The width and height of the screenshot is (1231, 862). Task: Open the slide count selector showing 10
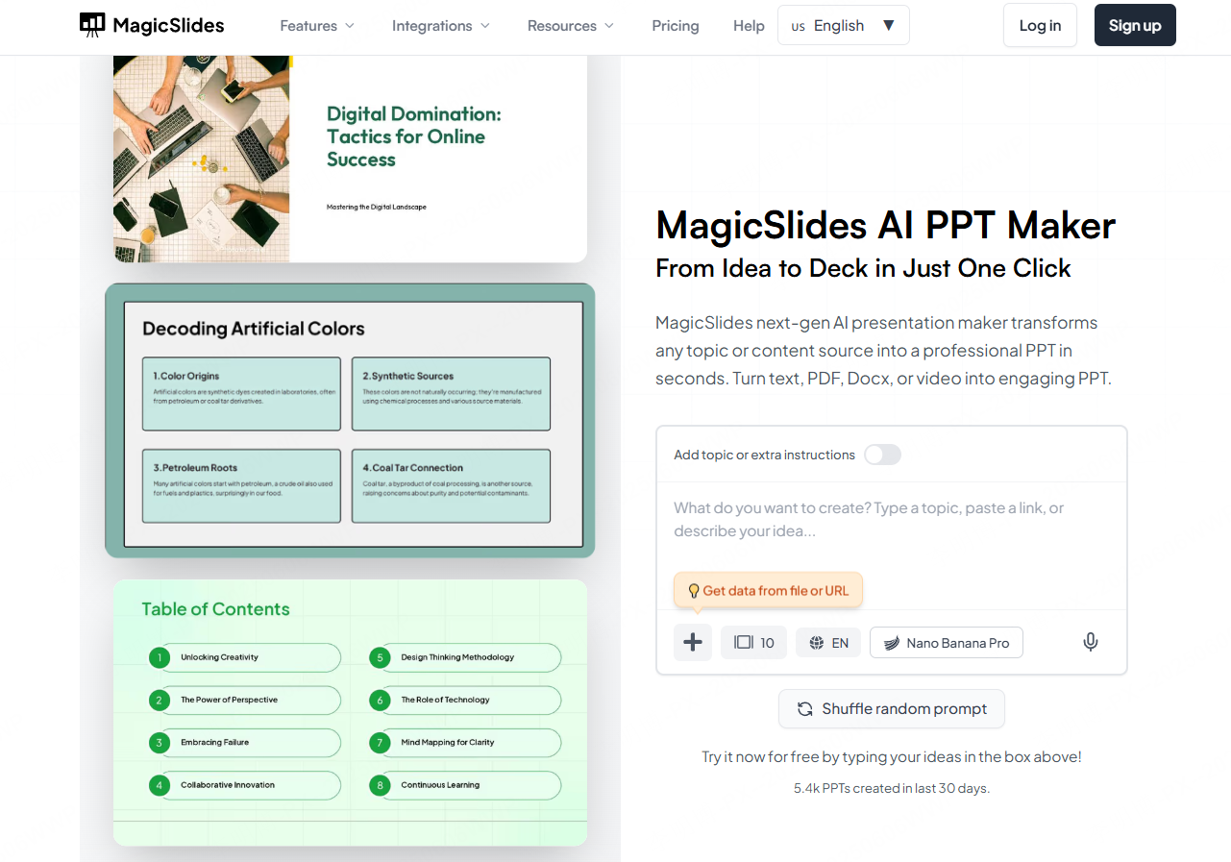pyautogui.click(x=753, y=642)
